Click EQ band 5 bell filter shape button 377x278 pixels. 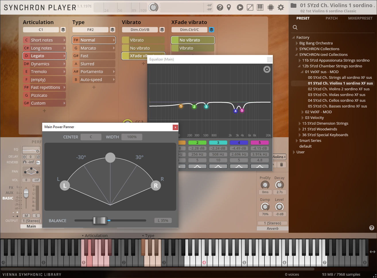click(260, 166)
